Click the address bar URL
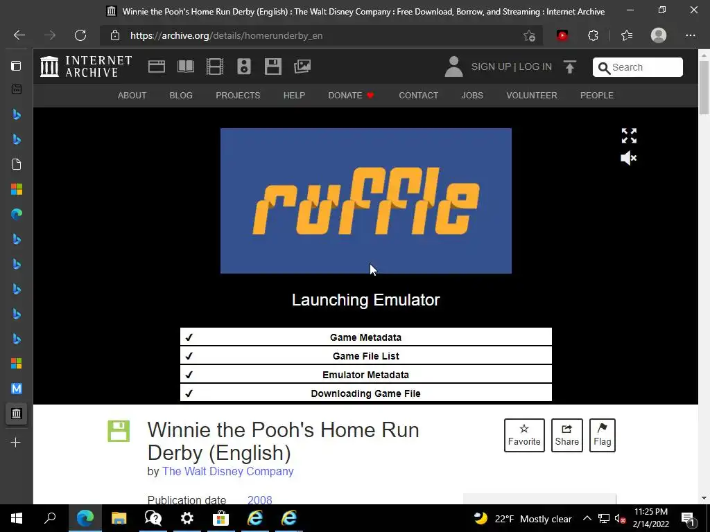 point(227,36)
